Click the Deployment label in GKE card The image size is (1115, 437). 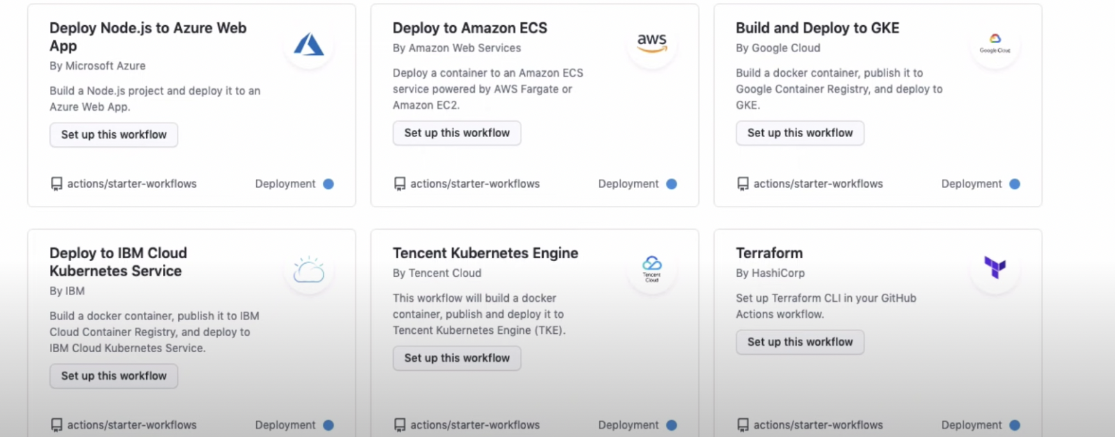(972, 184)
